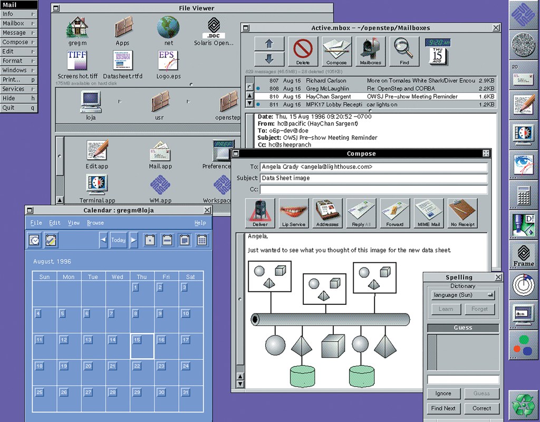Open Compose from the Active.mbox toolbar
540x422 pixels.
[x=336, y=51]
